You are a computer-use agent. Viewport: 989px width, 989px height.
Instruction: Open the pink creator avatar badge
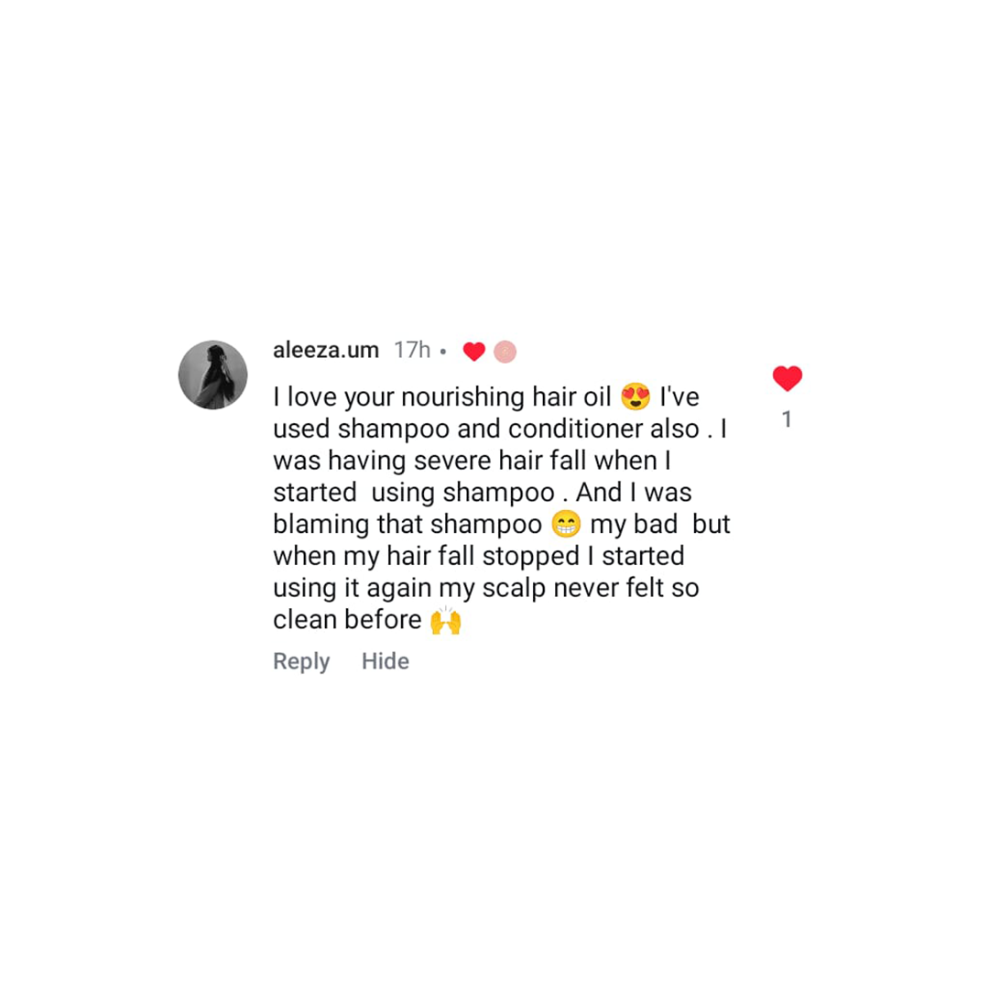pyautogui.click(x=505, y=352)
